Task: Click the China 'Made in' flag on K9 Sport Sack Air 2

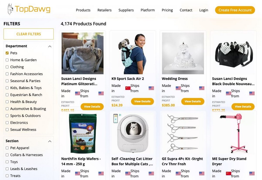Action: coord(128,88)
